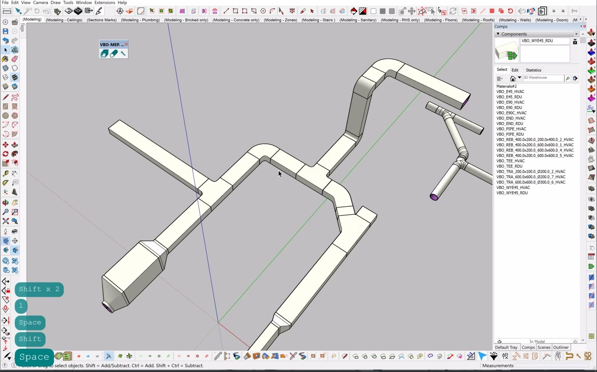Select the Rectangle tool
The image size is (597, 372).
[6, 107]
